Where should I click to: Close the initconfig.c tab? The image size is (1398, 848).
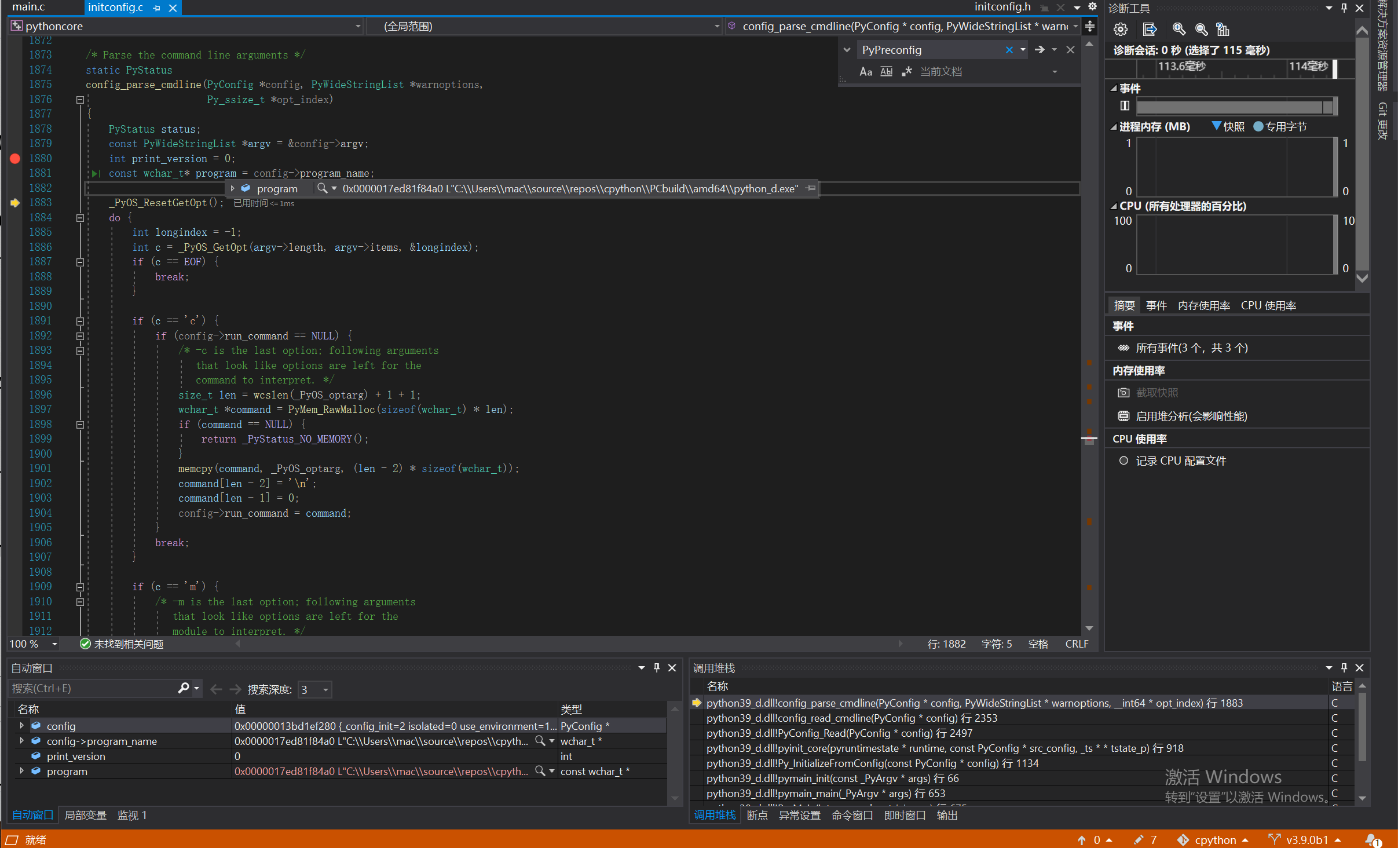tap(173, 8)
